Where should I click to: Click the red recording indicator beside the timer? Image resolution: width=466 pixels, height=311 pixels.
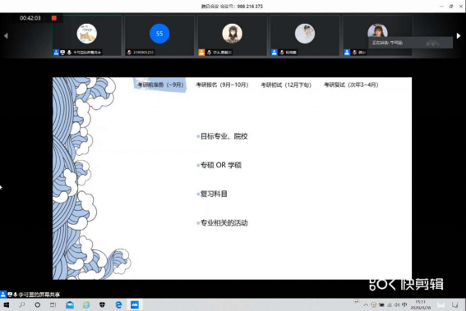pos(53,18)
